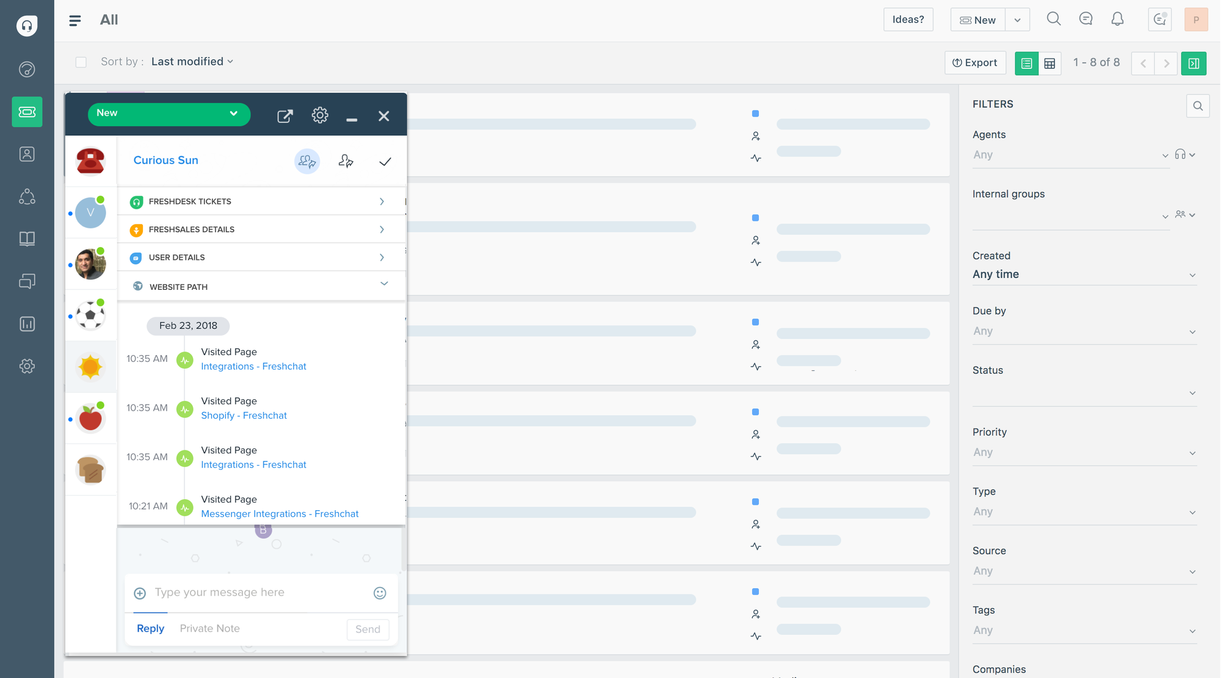Viewport: 1221px width, 678px height.
Task: Click the resolve checkmark icon in chat
Action: pos(385,161)
